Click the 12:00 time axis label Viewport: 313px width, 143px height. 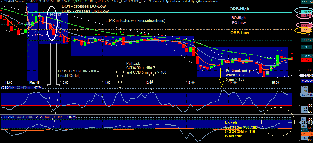(x=149, y=82)
